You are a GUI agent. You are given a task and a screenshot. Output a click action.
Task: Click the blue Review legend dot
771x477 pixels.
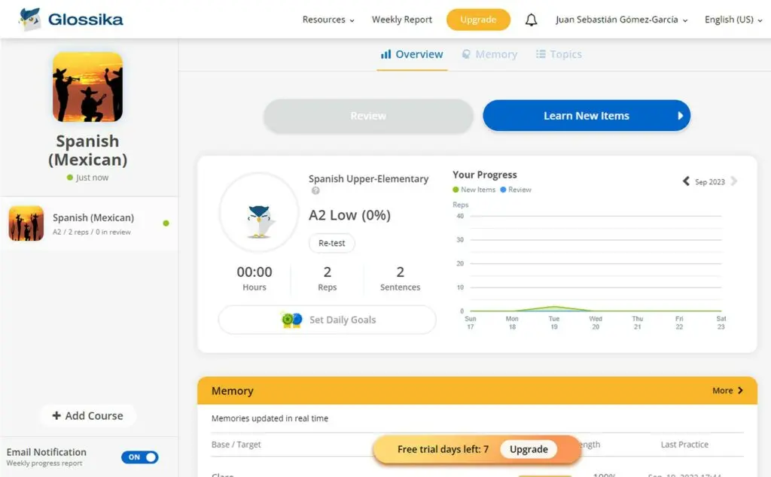[503, 190]
